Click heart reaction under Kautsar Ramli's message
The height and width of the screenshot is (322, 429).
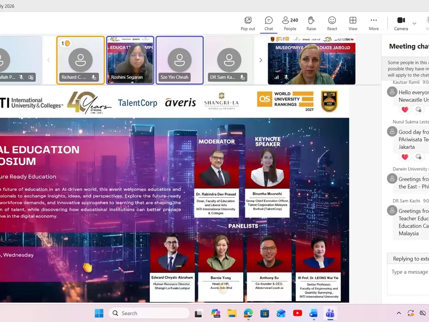tap(405, 110)
